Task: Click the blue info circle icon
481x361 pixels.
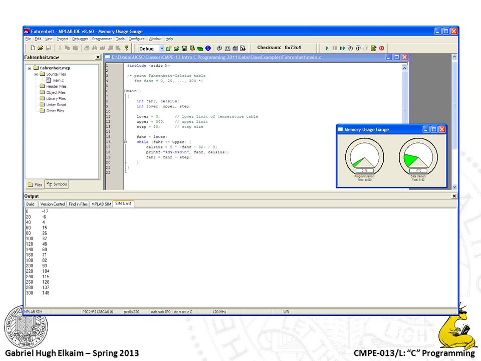Action: [x=208, y=48]
